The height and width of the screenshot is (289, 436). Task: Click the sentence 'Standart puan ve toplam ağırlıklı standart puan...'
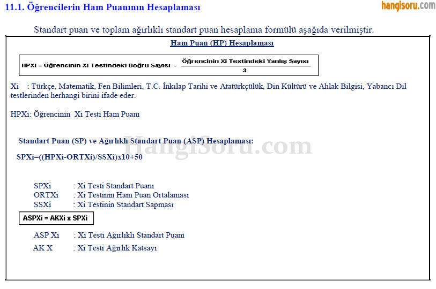click(204, 30)
